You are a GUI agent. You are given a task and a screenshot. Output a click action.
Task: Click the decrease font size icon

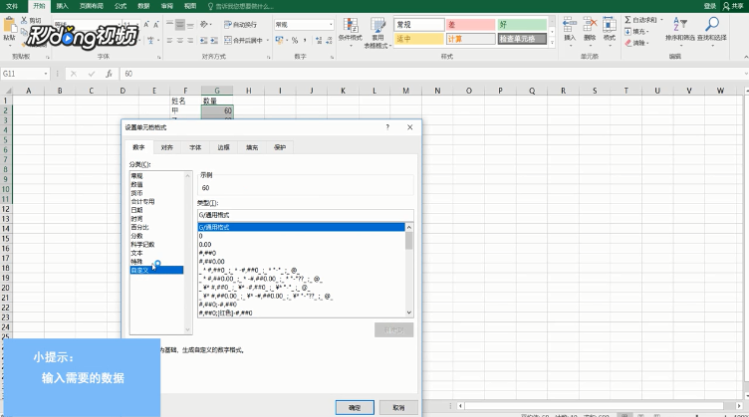155,24
